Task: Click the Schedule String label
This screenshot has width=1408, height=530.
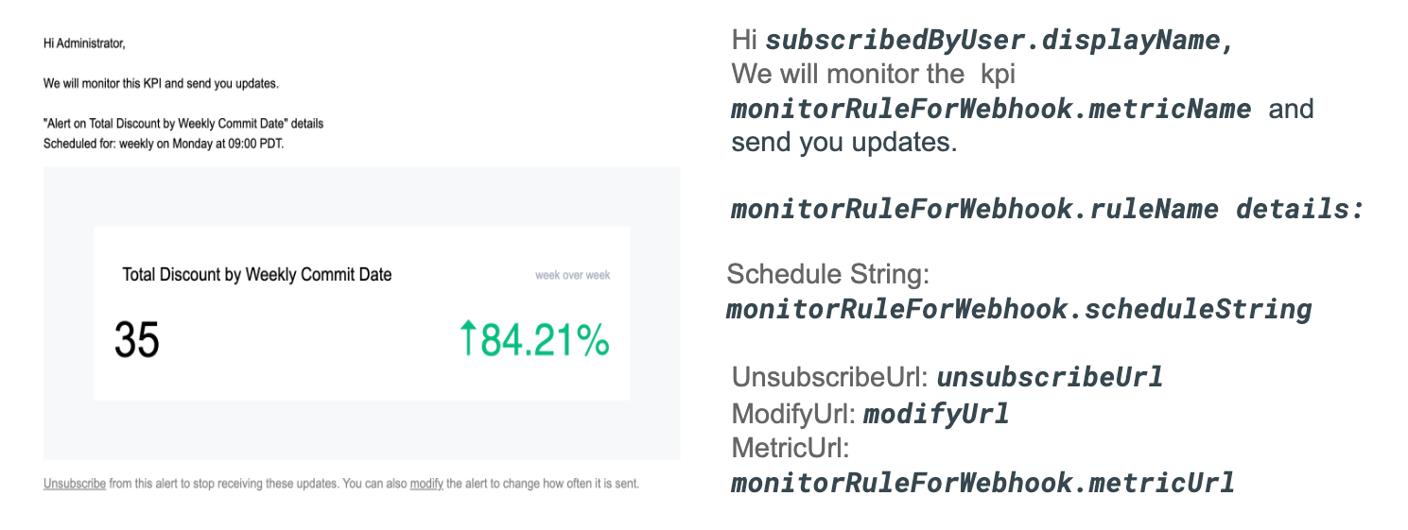Action: point(828,275)
